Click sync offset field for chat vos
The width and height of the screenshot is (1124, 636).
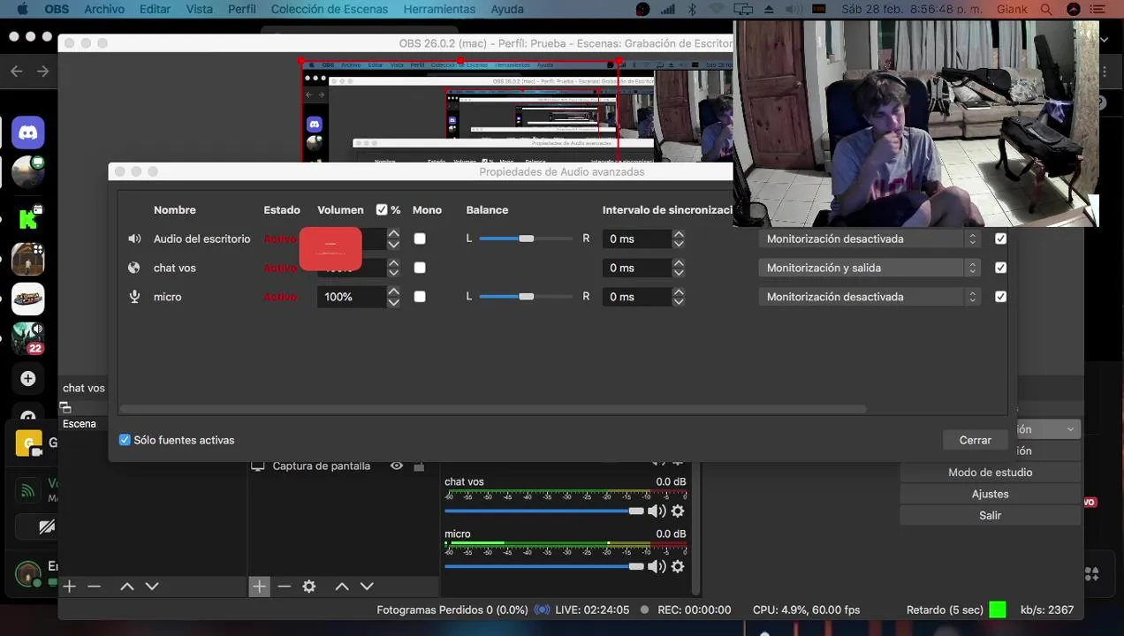[637, 268]
